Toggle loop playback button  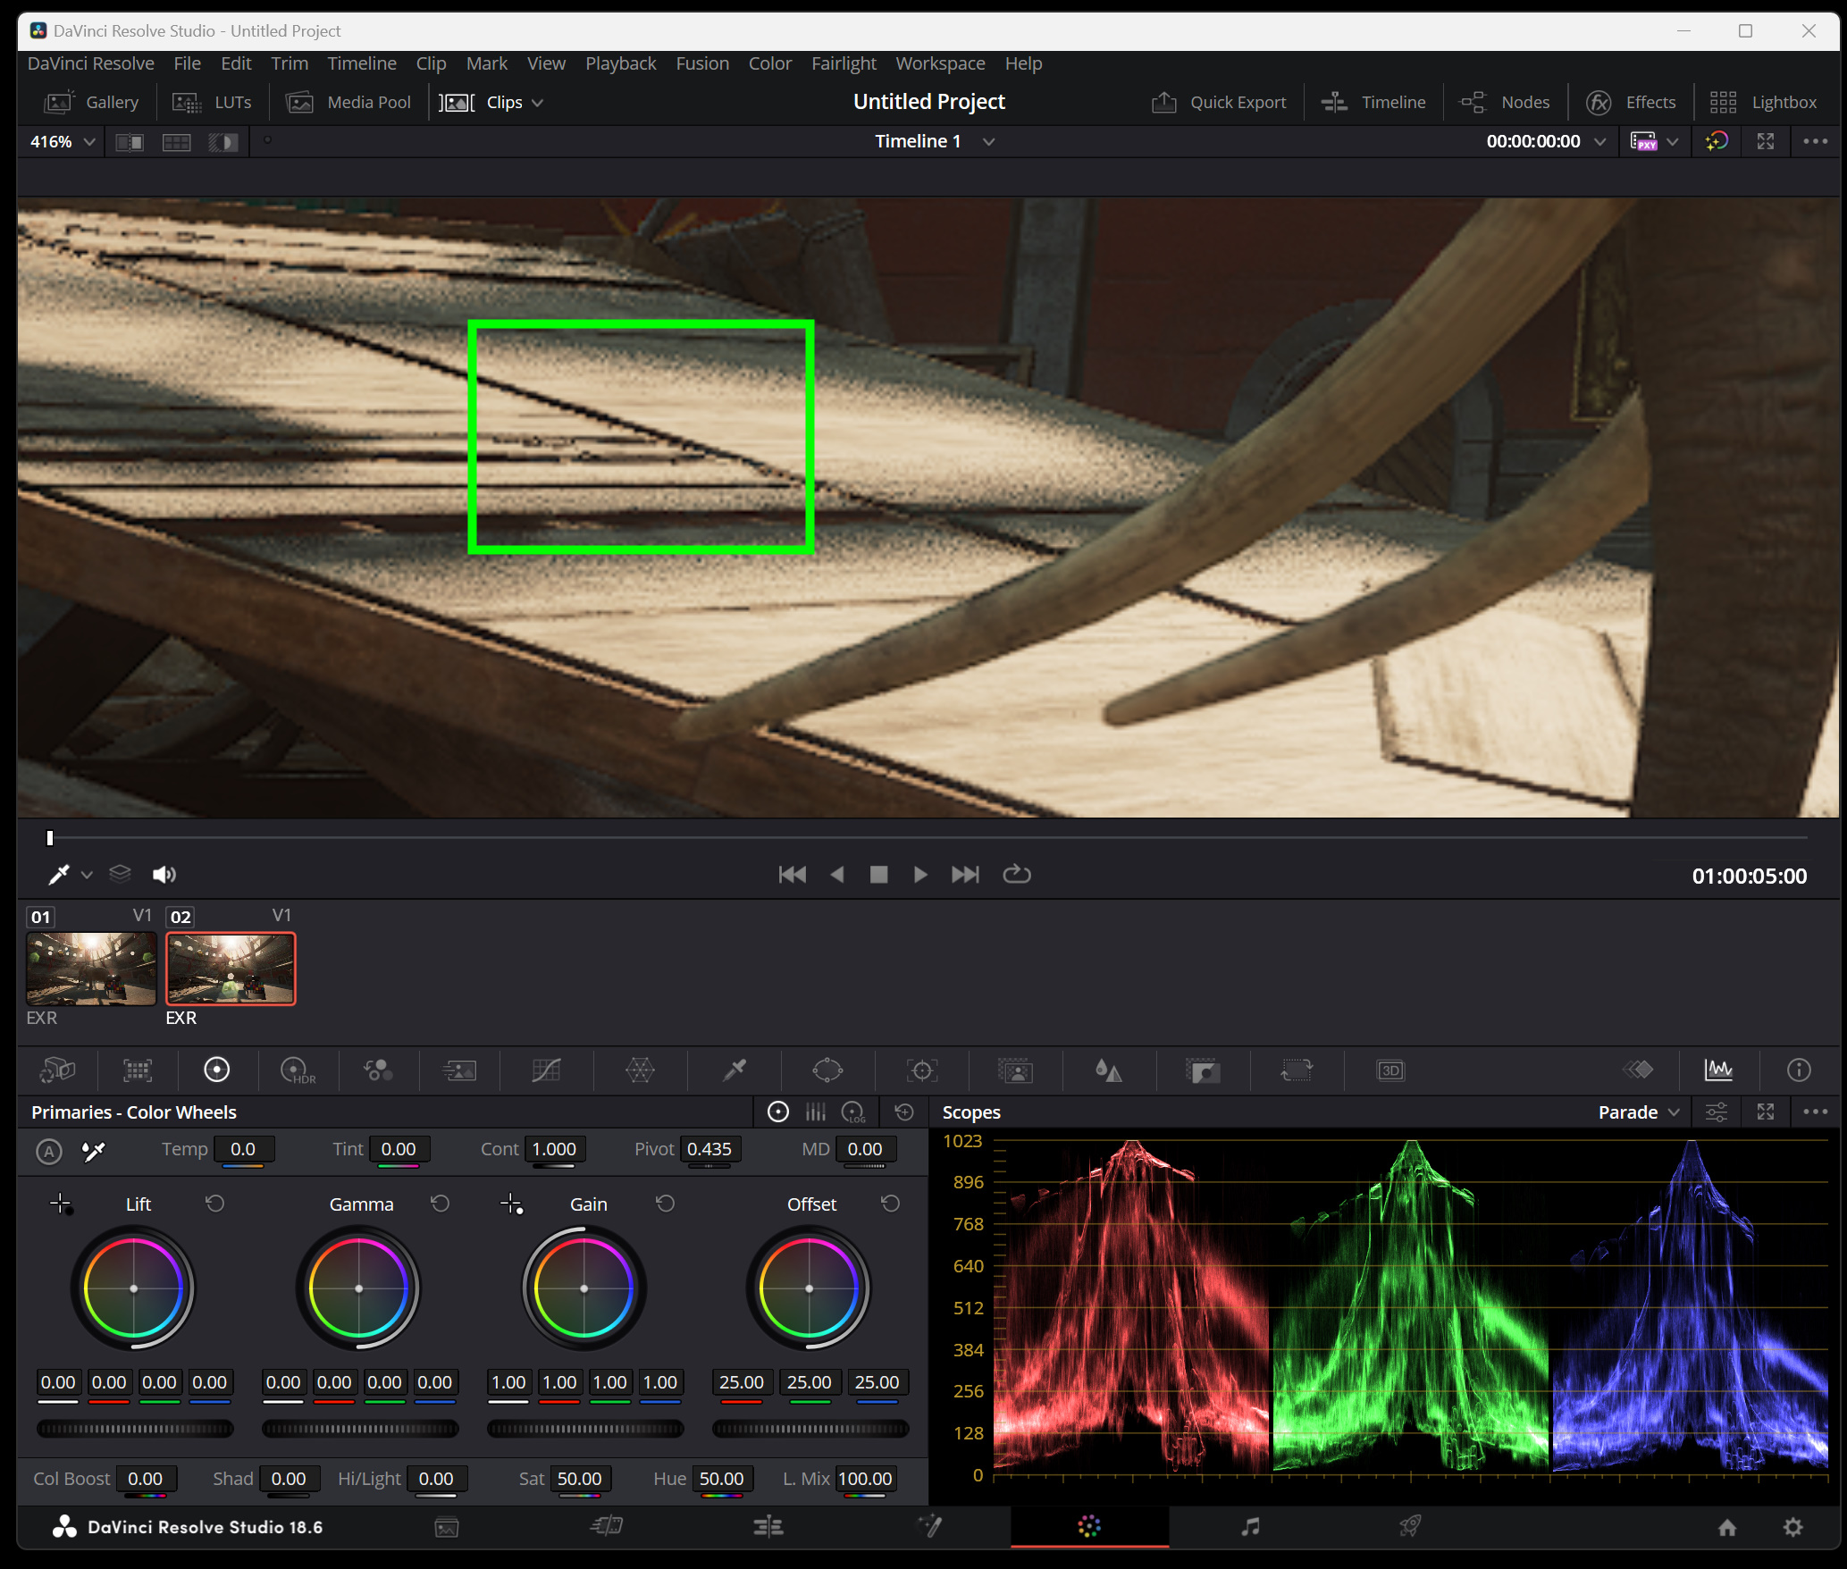tap(1016, 875)
